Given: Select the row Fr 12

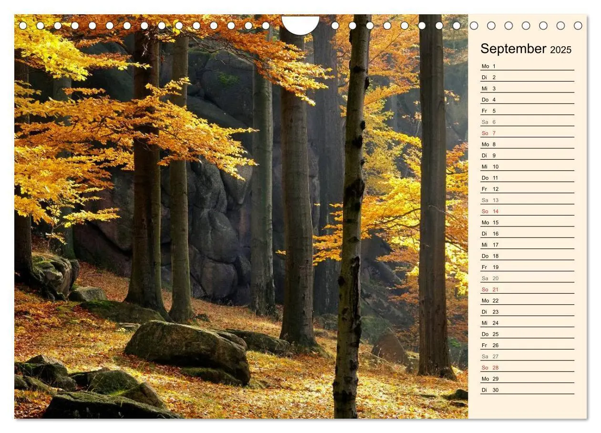Looking at the screenshot, I should (527, 189).
